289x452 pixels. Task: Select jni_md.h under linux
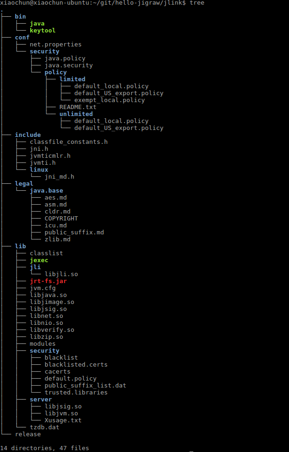coord(59,177)
